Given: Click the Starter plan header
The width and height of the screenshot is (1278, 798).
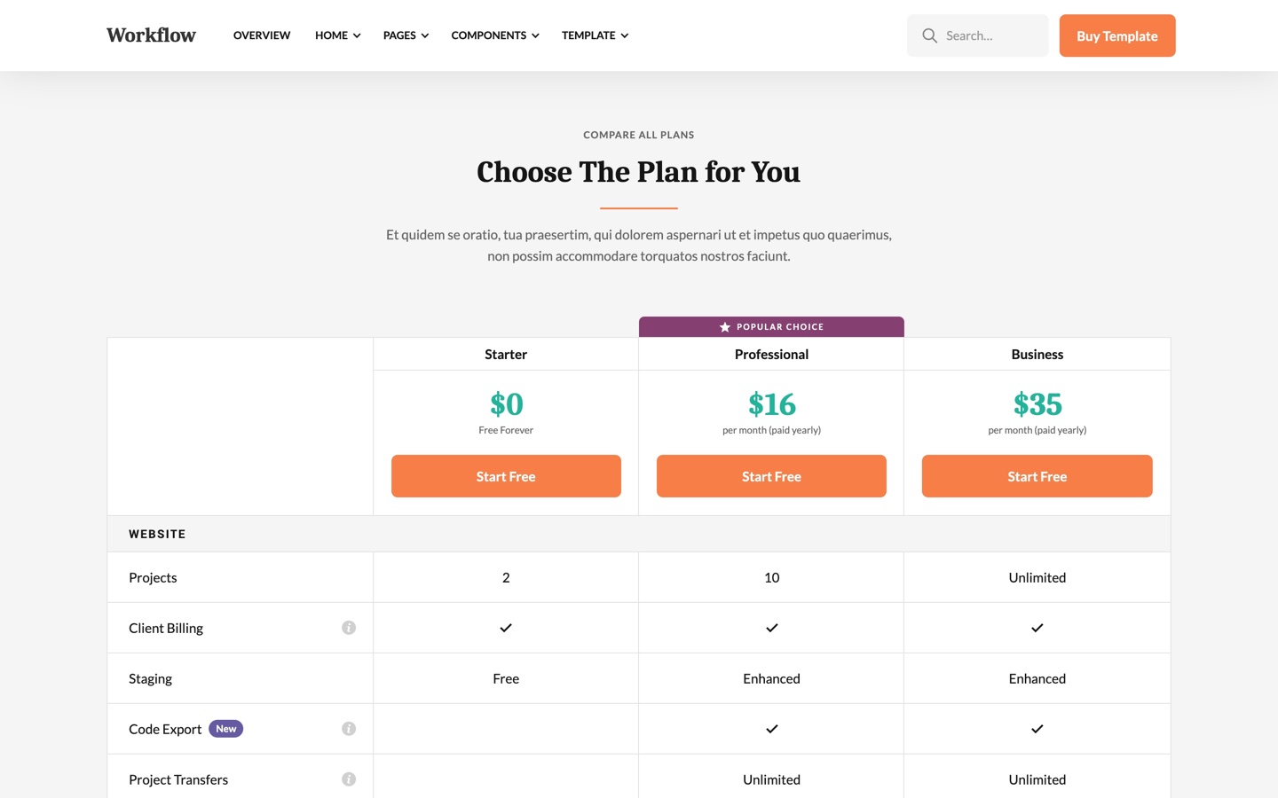Looking at the screenshot, I should tap(506, 354).
